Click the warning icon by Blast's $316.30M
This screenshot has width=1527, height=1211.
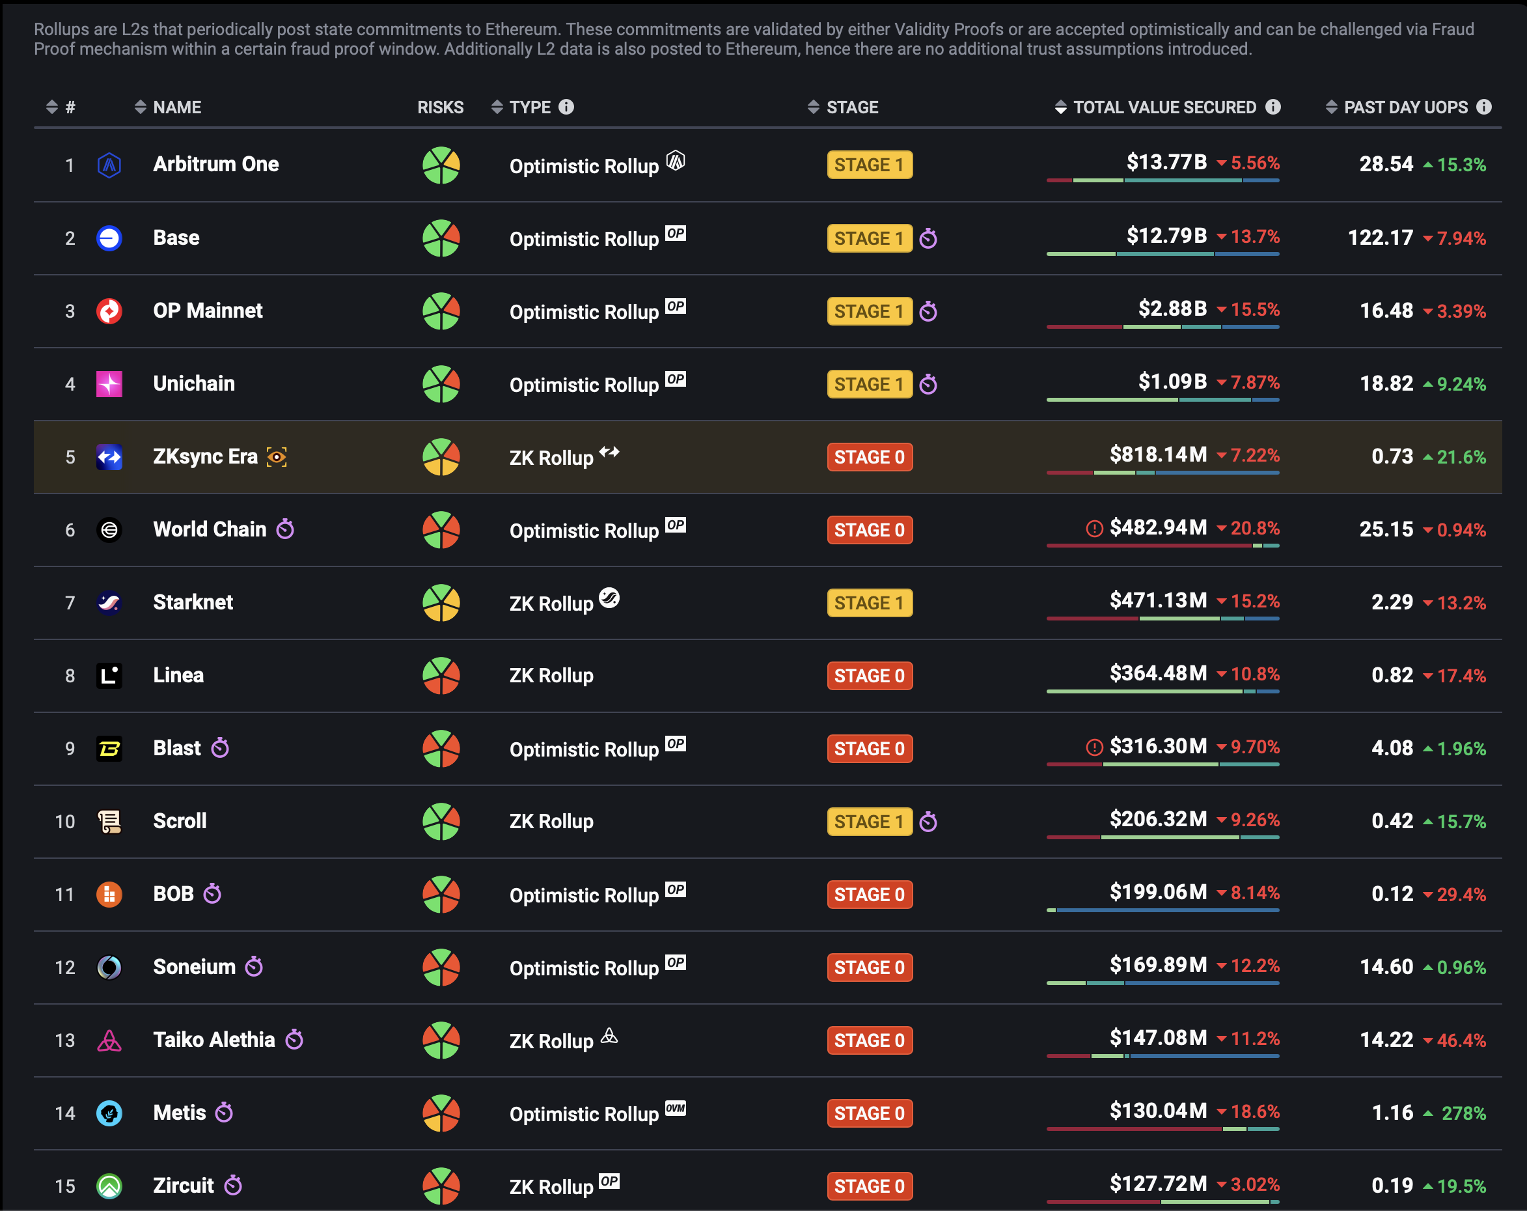[1094, 747]
